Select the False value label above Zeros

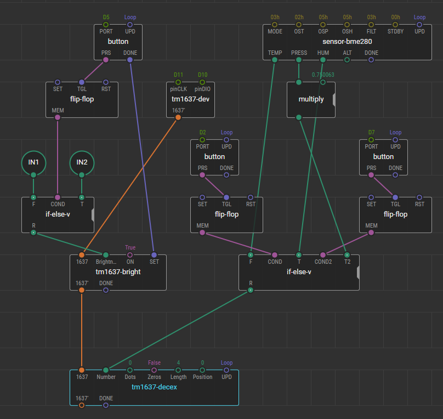point(154,363)
